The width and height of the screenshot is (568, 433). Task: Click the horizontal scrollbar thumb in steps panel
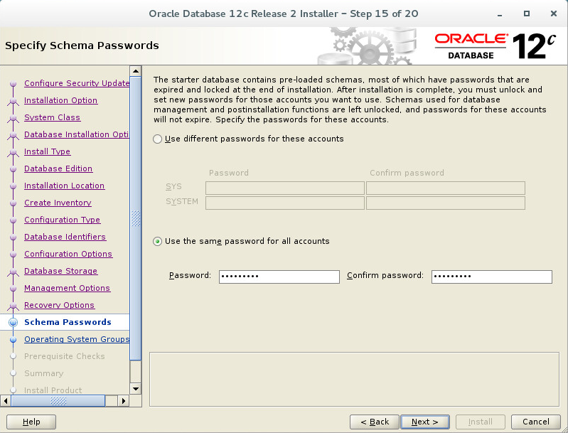[x=58, y=401]
